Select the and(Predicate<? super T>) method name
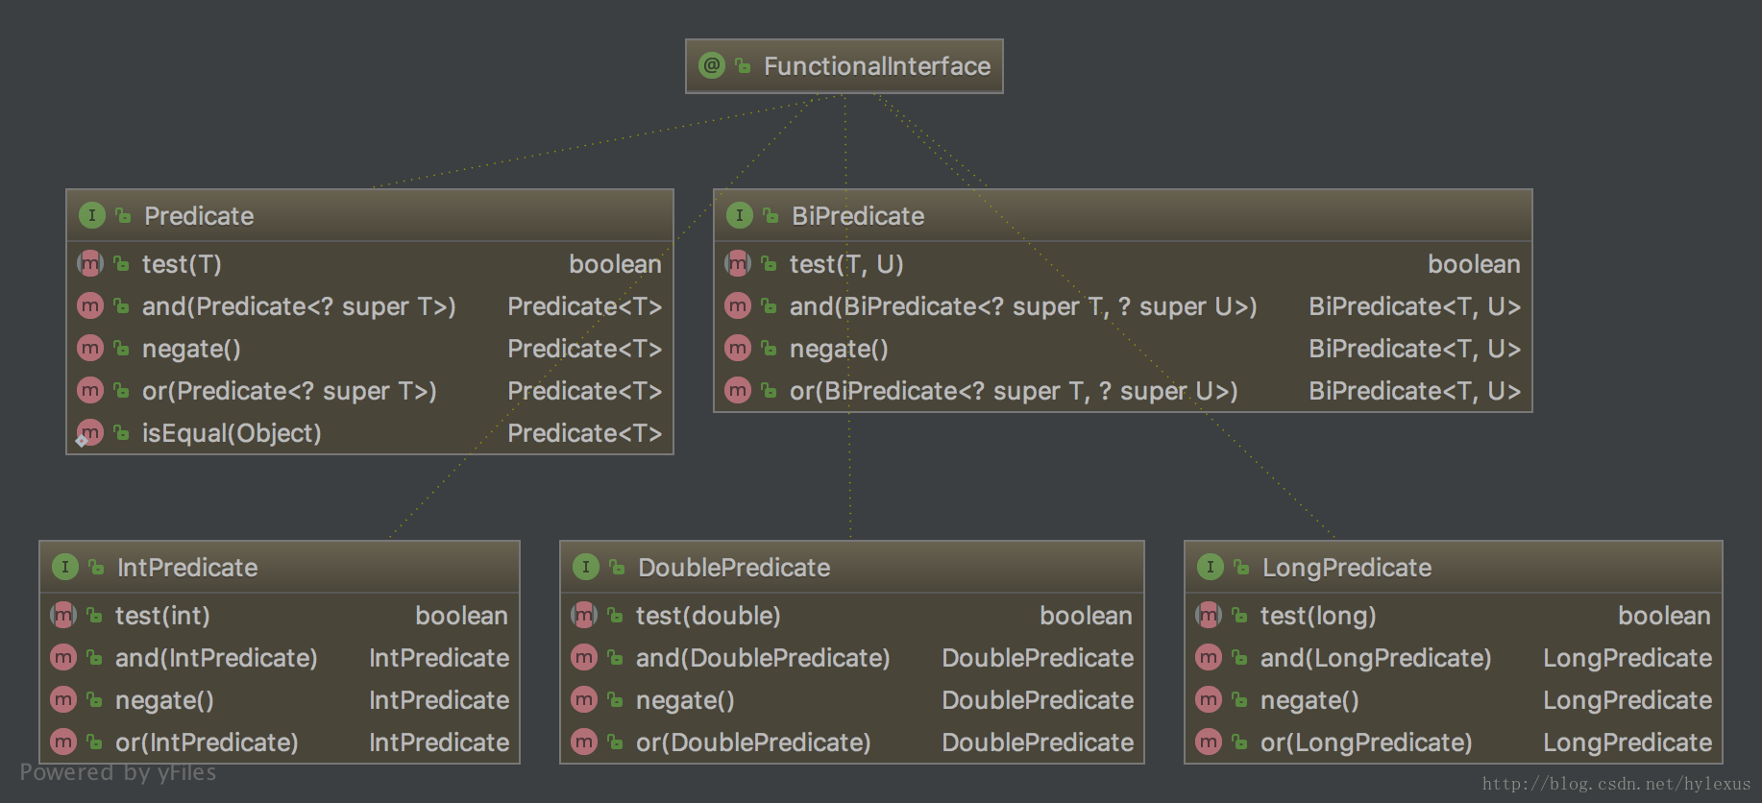1762x803 pixels. tap(299, 306)
